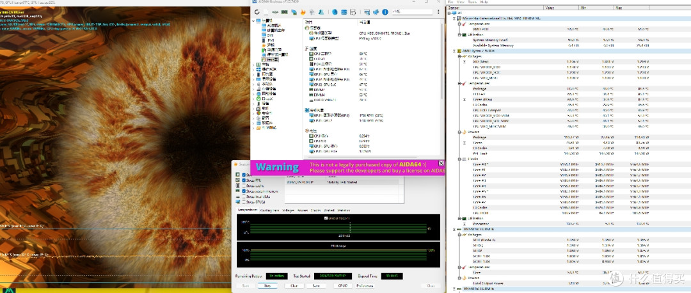This screenshot has width=691, height=293.
Task: Switch to the Voltages tab in stability test
Action: [x=288, y=210]
